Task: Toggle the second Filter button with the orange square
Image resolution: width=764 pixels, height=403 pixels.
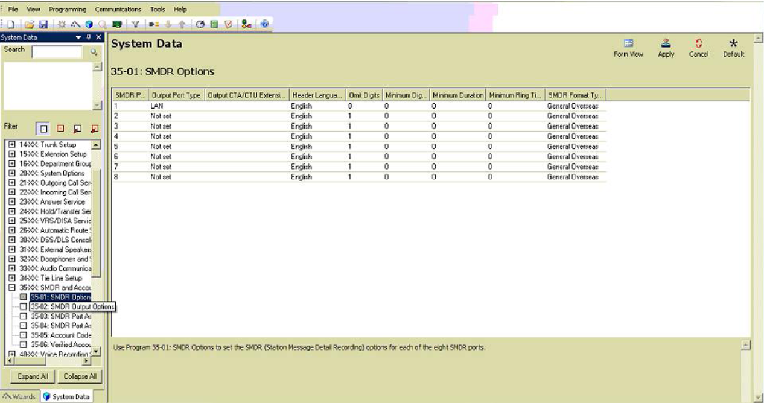Action: (x=60, y=129)
